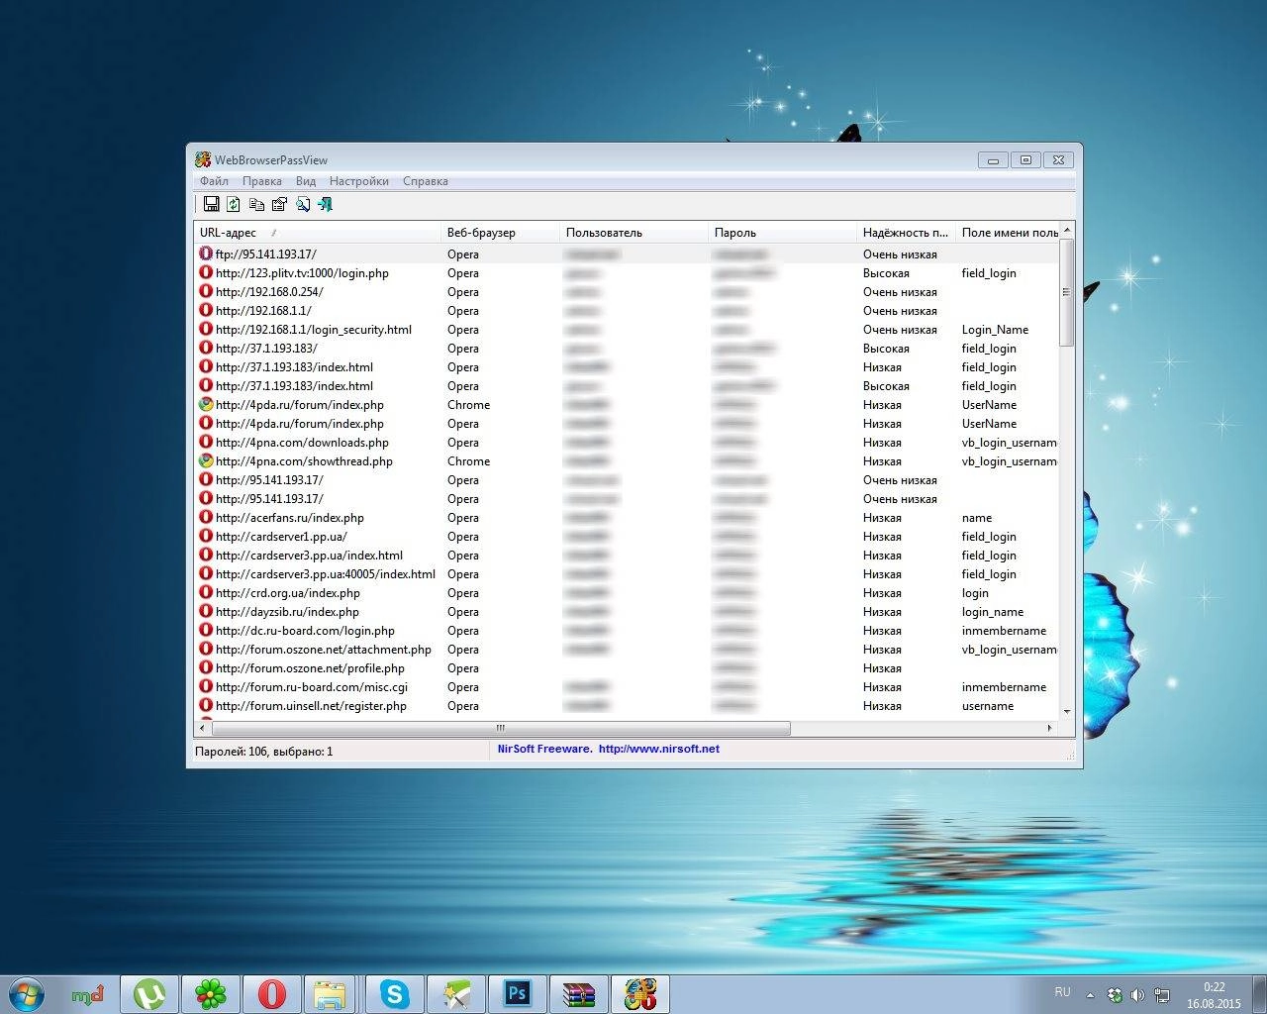Sort by the Поле имени поль... column header
Screen dimensions: 1267x1014
(1008, 233)
